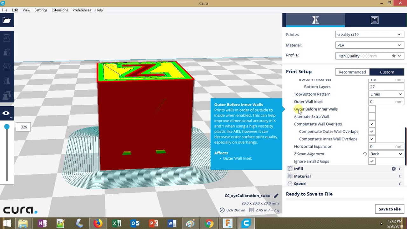The image size is (407, 229).
Task: Click the settings panel scrollbar
Action: [x=406, y=146]
